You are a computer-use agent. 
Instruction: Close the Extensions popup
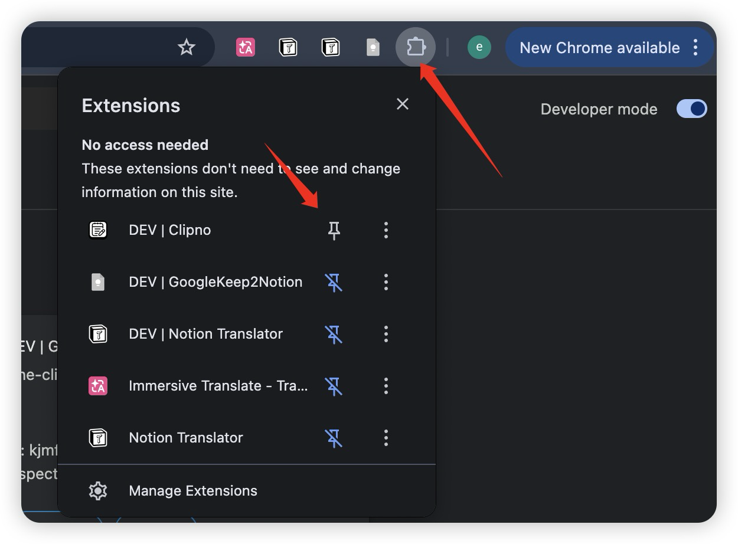[403, 104]
